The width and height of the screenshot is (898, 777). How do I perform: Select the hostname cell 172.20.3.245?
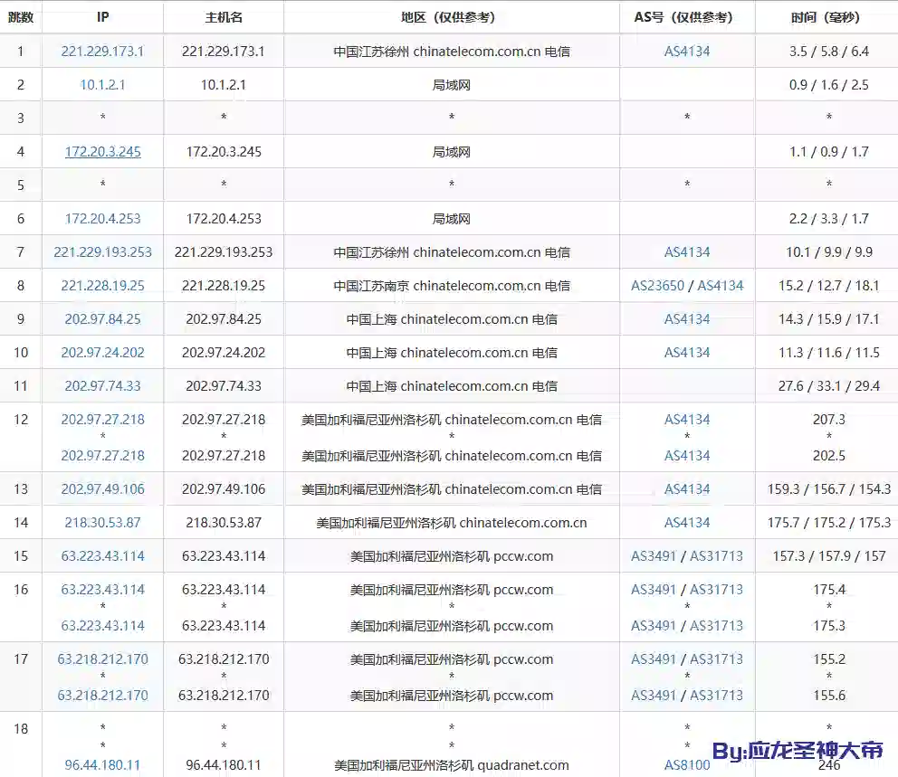pyautogui.click(x=224, y=152)
